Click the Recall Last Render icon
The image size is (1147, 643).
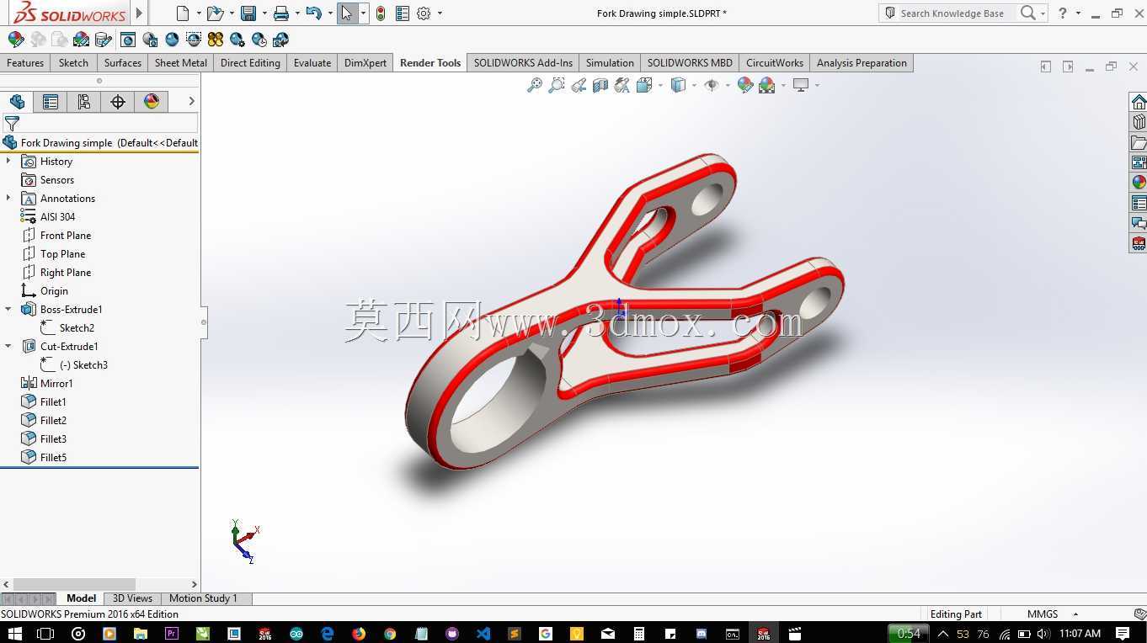tap(281, 40)
